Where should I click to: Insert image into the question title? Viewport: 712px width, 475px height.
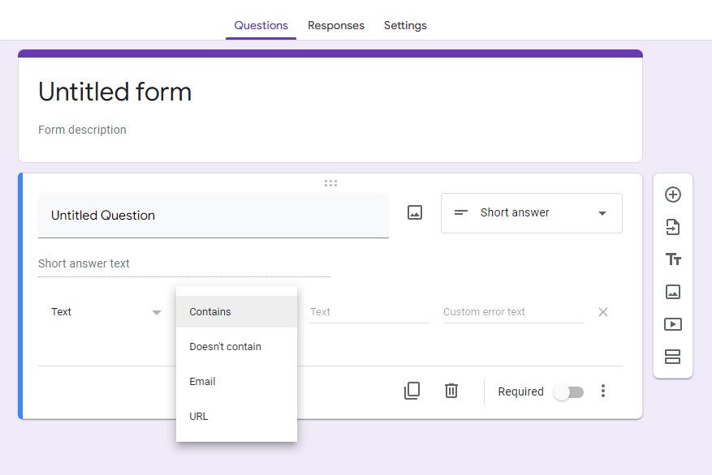(415, 212)
